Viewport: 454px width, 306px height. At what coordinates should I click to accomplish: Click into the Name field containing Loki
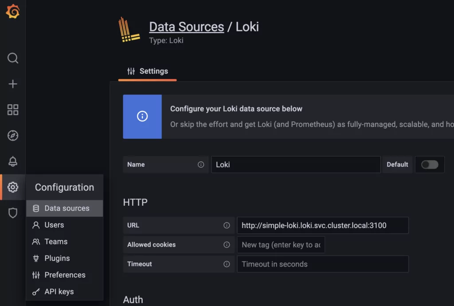point(296,165)
